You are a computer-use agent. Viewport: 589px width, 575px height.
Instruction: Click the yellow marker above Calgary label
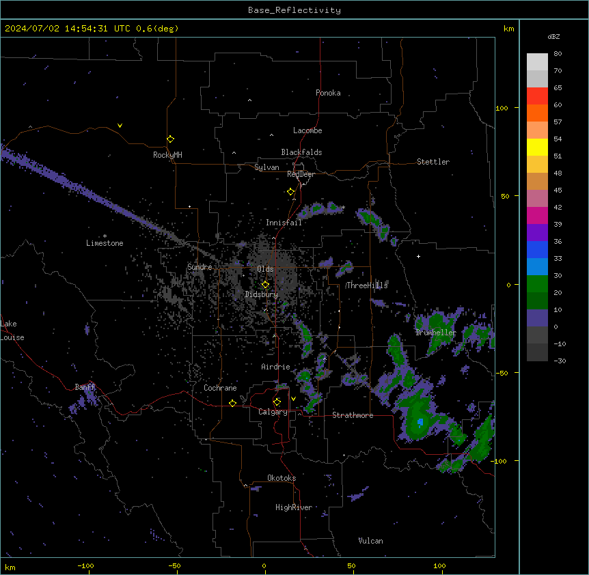point(277,402)
